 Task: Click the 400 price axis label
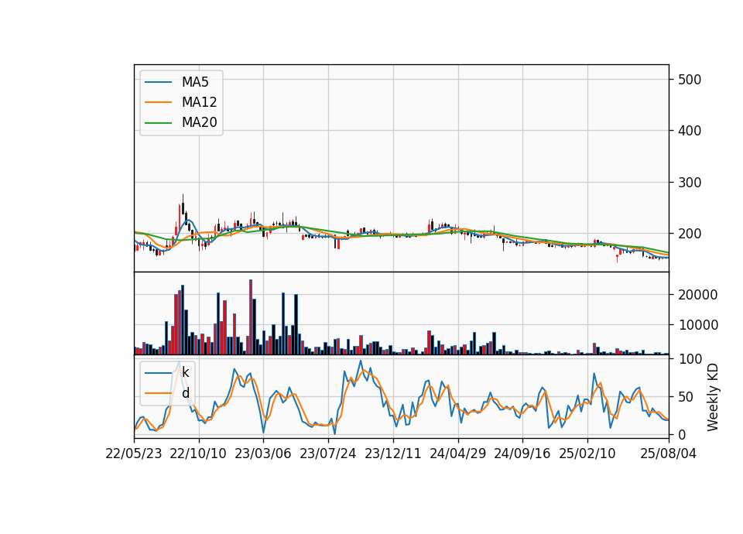click(x=690, y=131)
